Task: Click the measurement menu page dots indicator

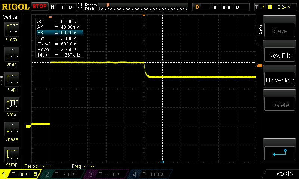Action: click(x=1, y=80)
